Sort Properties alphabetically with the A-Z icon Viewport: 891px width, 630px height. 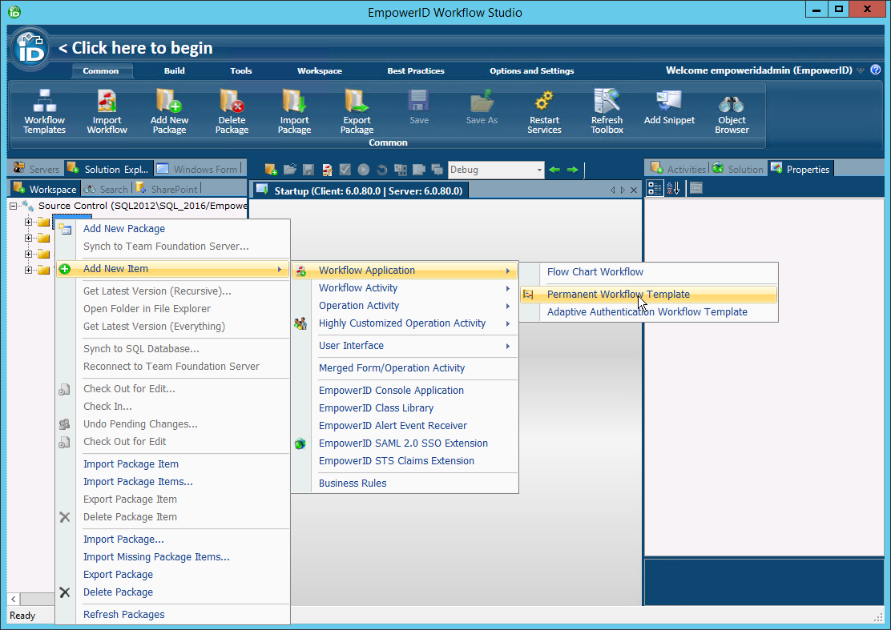(x=673, y=187)
